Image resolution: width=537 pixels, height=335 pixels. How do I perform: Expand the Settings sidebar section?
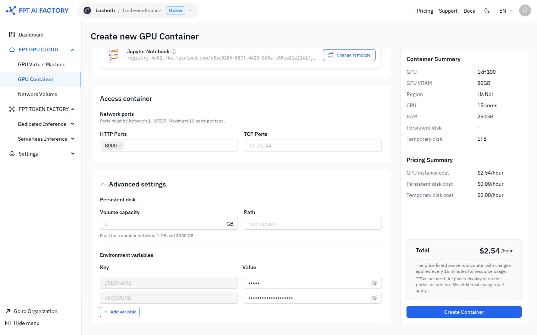(73, 154)
